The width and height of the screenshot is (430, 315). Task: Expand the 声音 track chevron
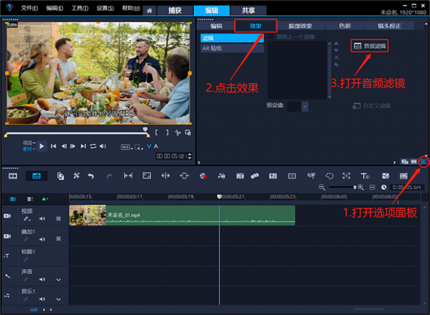(x=58, y=280)
